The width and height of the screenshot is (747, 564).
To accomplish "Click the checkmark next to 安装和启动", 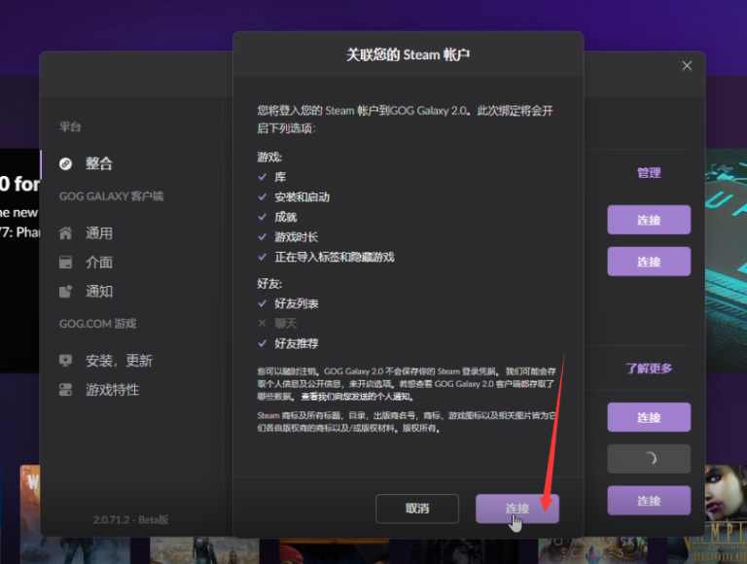I will [x=262, y=196].
